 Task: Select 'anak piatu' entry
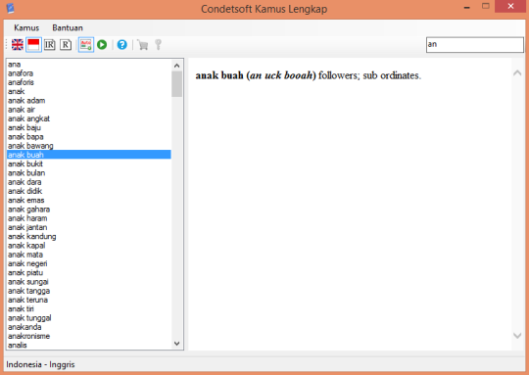click(89, 273)
